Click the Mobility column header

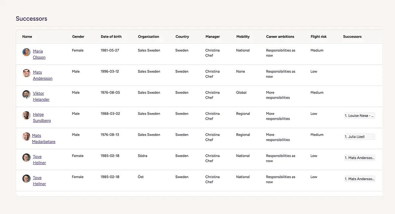click(x=243, y=37)
